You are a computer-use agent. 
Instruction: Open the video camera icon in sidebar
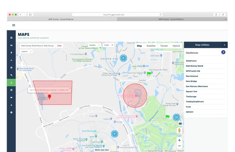(11, 97)
